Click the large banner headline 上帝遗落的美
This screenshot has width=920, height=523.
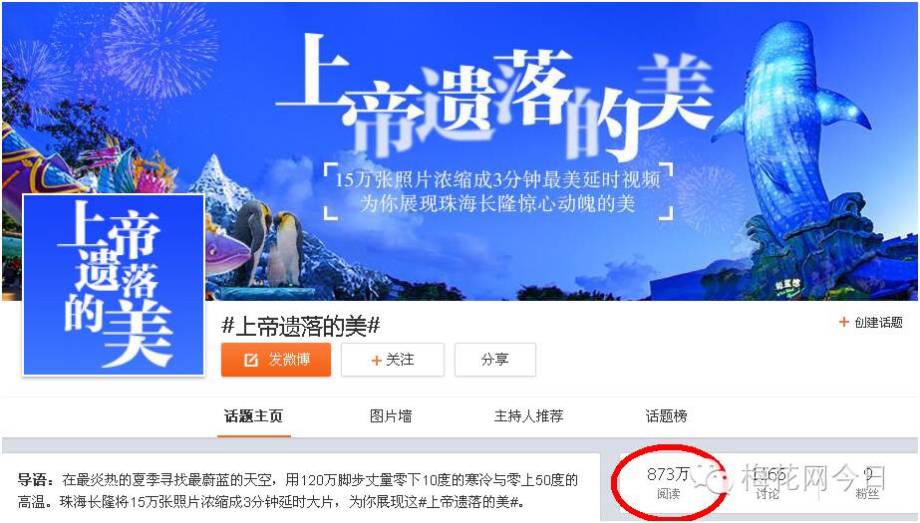(494, 94)
